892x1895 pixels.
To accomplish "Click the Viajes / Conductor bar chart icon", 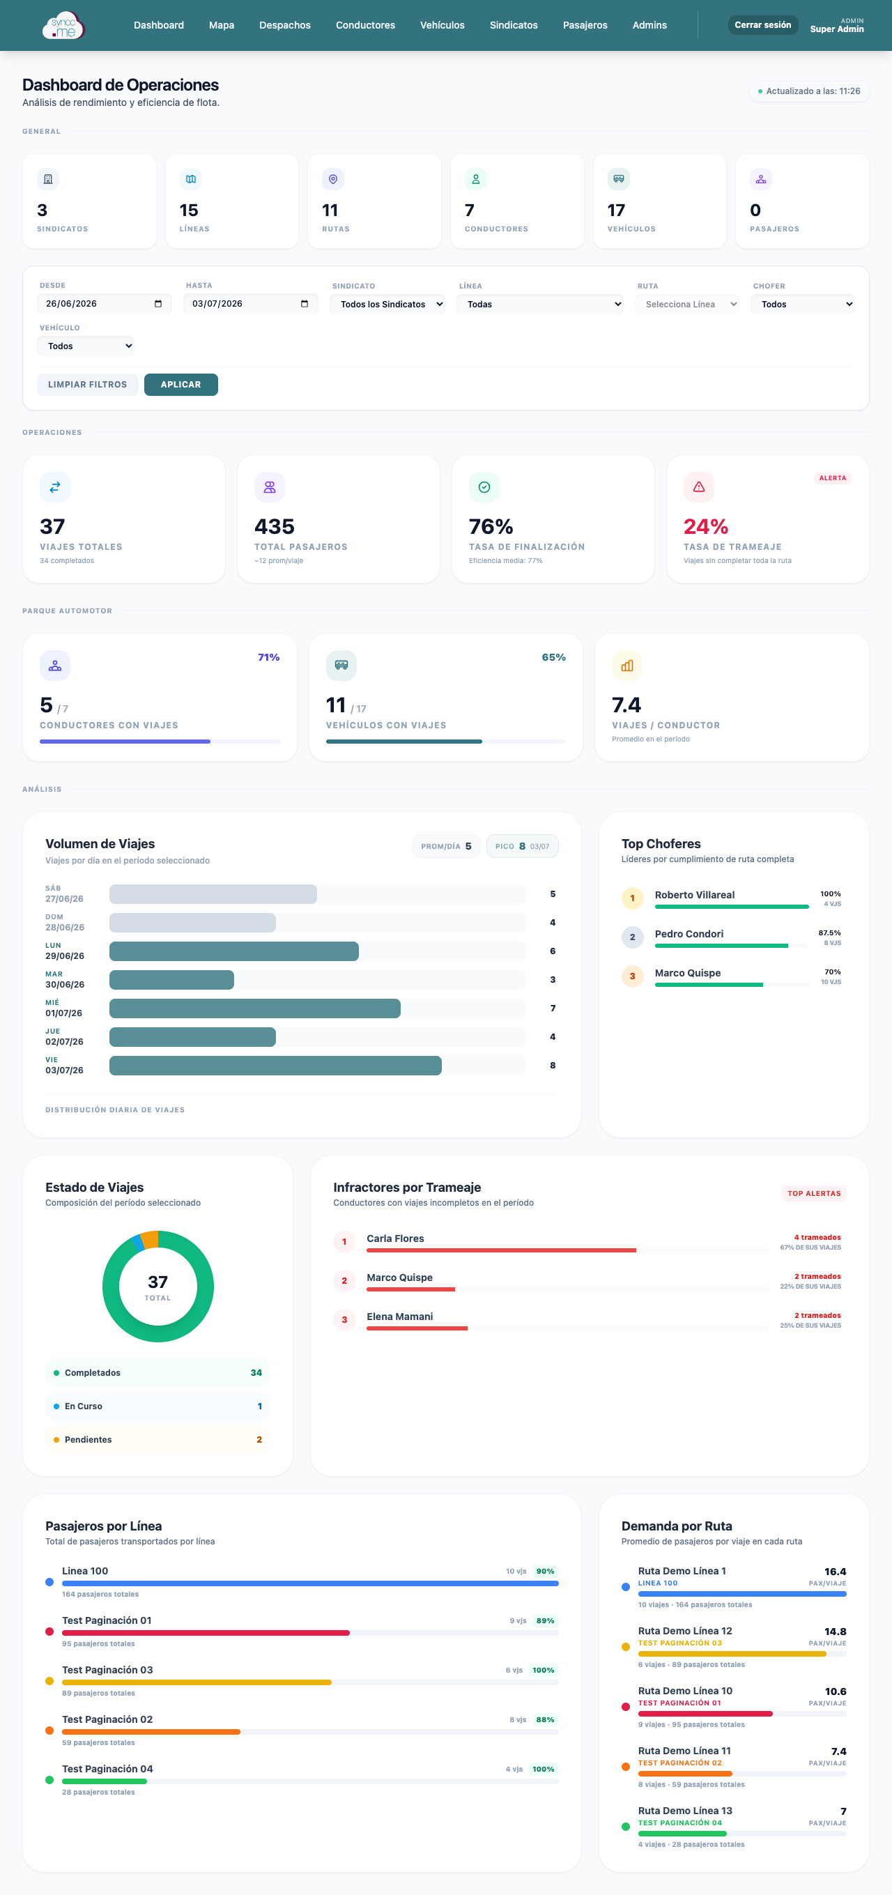I will (x=627, y=666).
